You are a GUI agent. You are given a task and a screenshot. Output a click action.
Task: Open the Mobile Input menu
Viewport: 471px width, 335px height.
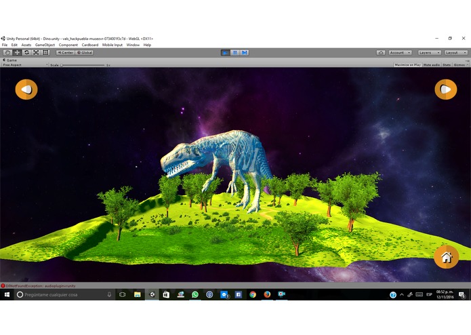pos(112,45)
